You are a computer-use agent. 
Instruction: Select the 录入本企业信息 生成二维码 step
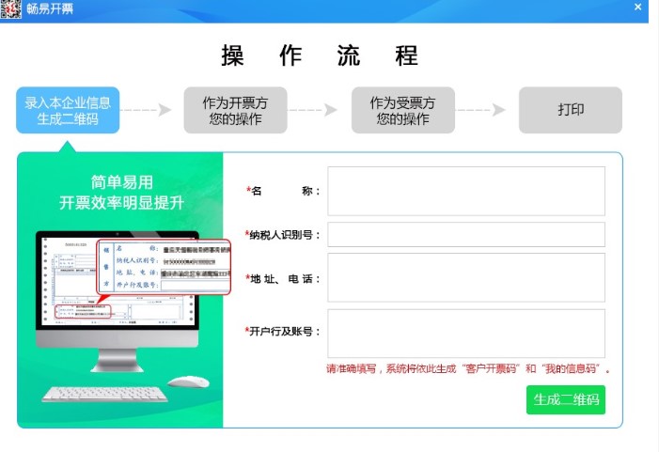68,110
